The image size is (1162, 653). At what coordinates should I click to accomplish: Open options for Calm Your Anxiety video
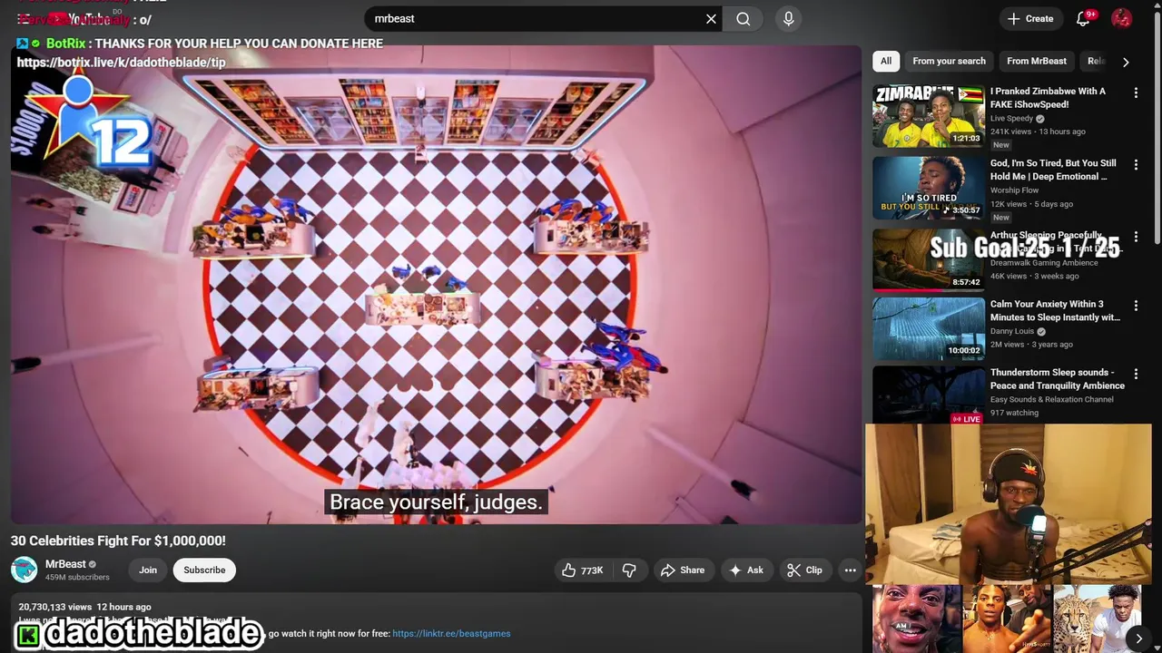tap(1136, 306)
